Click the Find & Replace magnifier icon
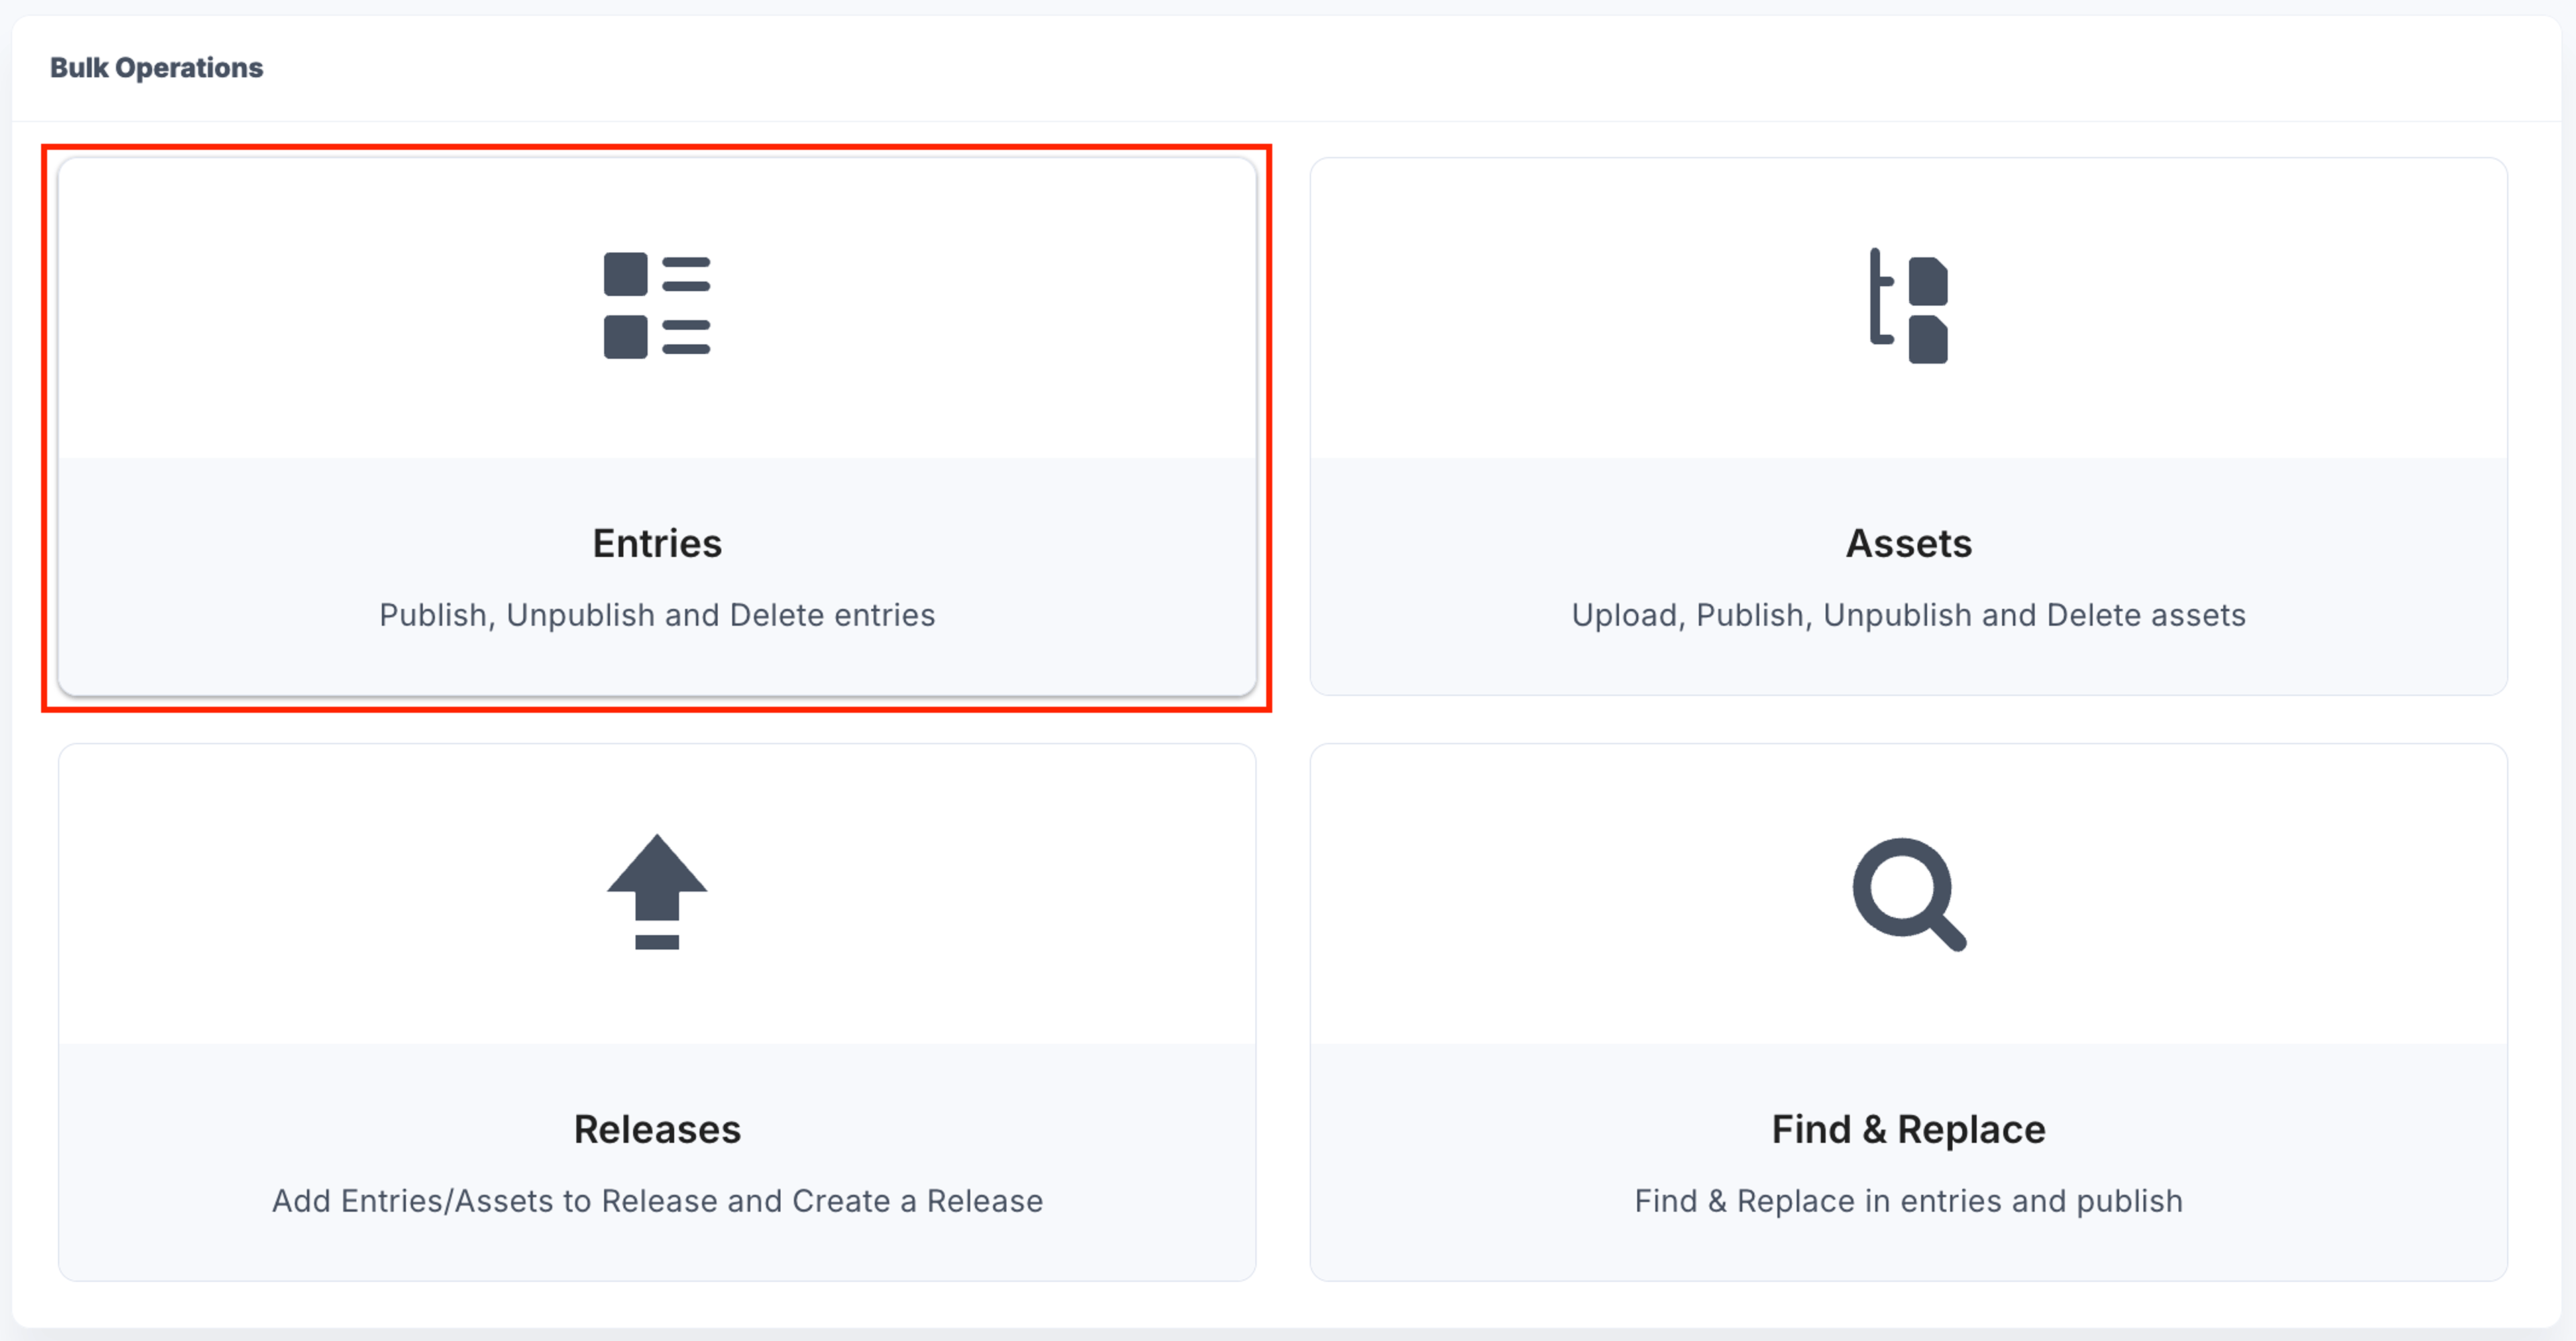 point(1909,894)
